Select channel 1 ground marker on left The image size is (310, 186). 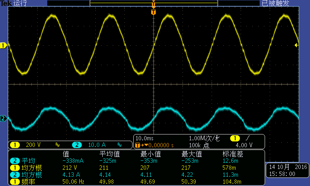[x=3, y=46]
